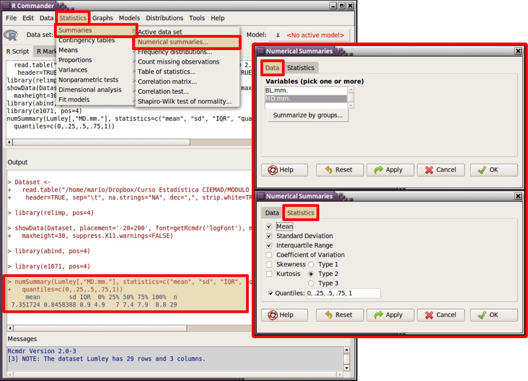Viewport: 528px width, 381px height.
Task: Maximize the R Commander window
Action: 342,5
